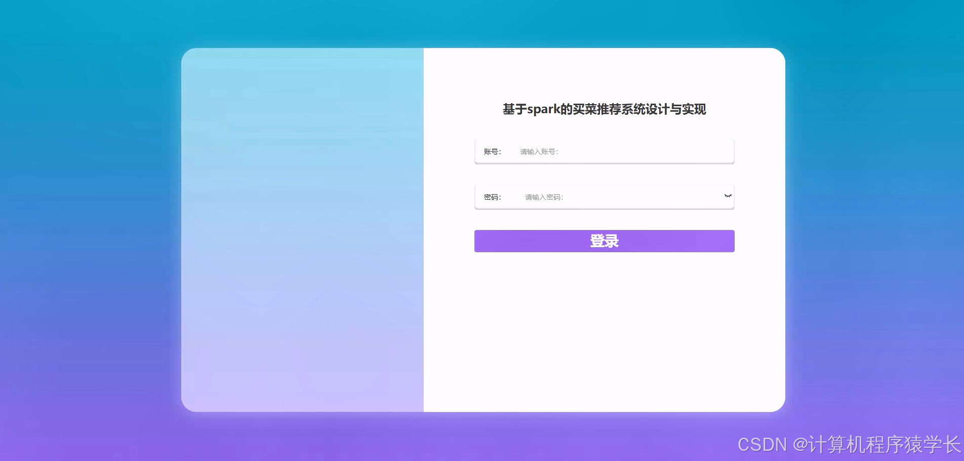Click the 账号 label text

click(x=492, y=151)
